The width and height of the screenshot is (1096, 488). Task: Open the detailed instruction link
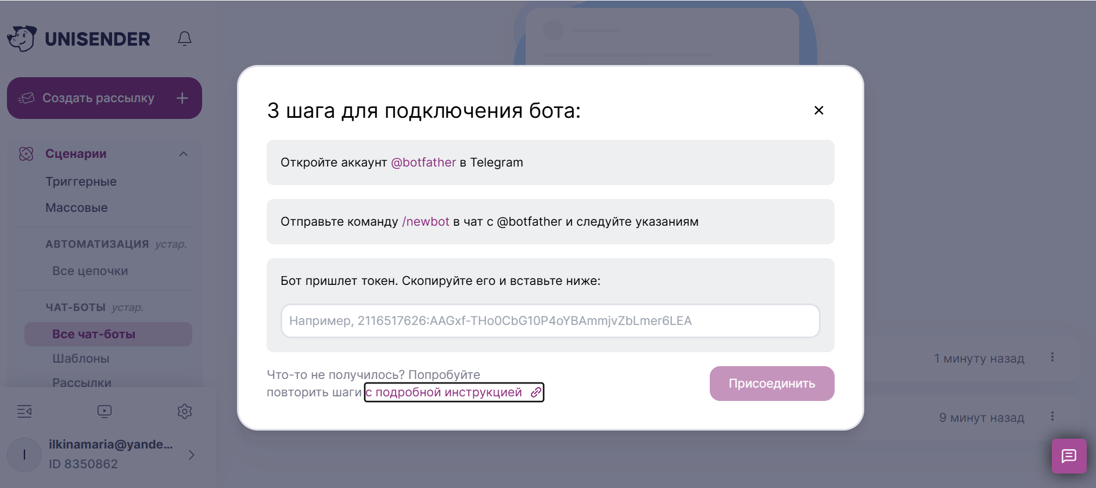(x=454, y=392)
